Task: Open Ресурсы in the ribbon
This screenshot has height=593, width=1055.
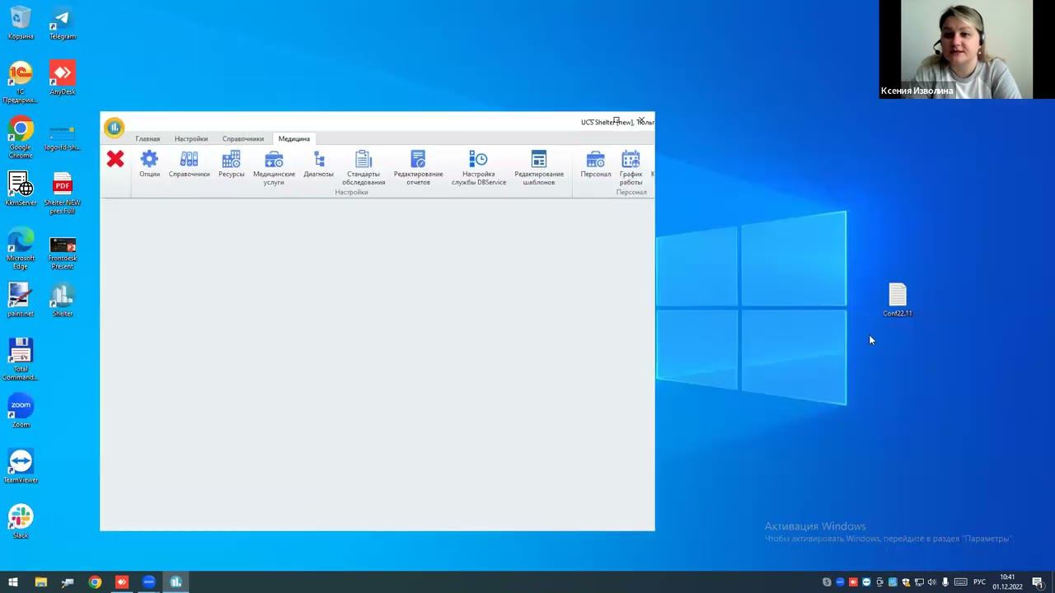Action: [x=232, y=164]
